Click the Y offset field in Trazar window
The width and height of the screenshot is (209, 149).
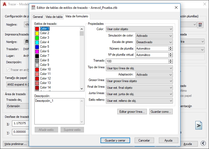21,132
